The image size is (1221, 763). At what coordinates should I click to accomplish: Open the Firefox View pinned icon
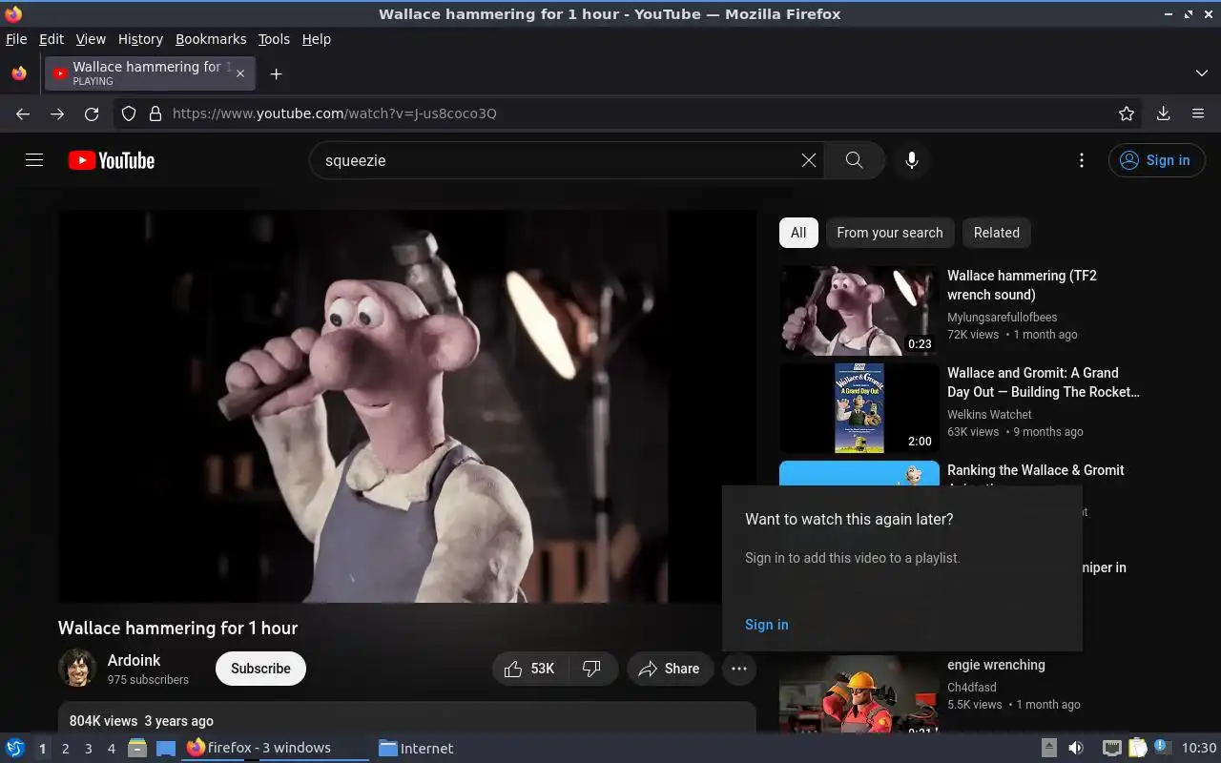click(x=19, y=73)
